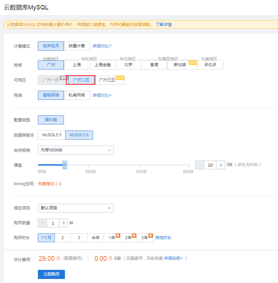Open 了解详情 link in yellow notice
The height and width of the screenshot is (283, 278).
click(x=163, y=25)
